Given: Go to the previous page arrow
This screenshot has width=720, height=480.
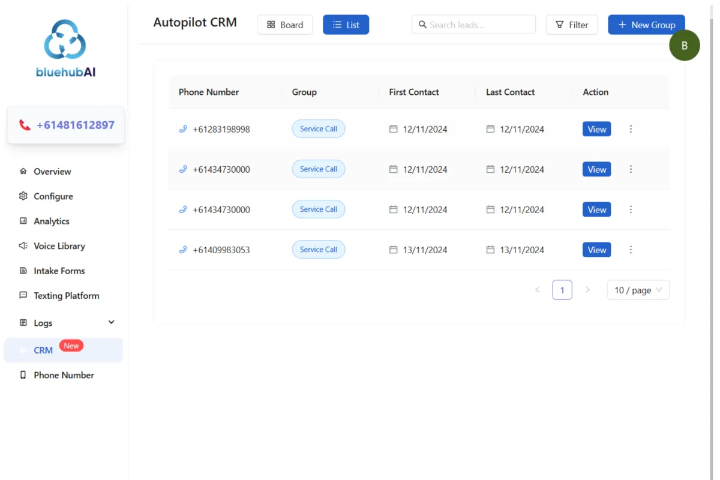Looking at the screenshot, I should point(538,290).
